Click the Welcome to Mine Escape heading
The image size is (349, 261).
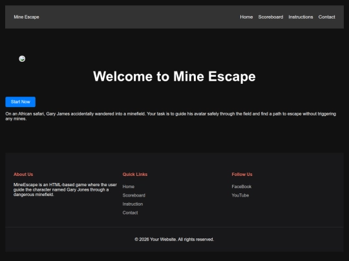174,76
